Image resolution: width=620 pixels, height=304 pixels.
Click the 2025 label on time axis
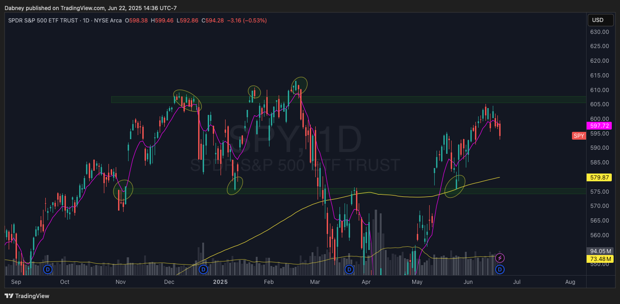pyautogui.click(x=220, y=282)
